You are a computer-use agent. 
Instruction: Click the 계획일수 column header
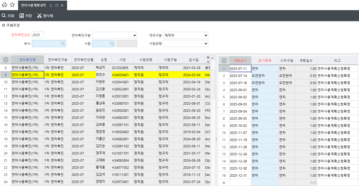click(306, 60)
